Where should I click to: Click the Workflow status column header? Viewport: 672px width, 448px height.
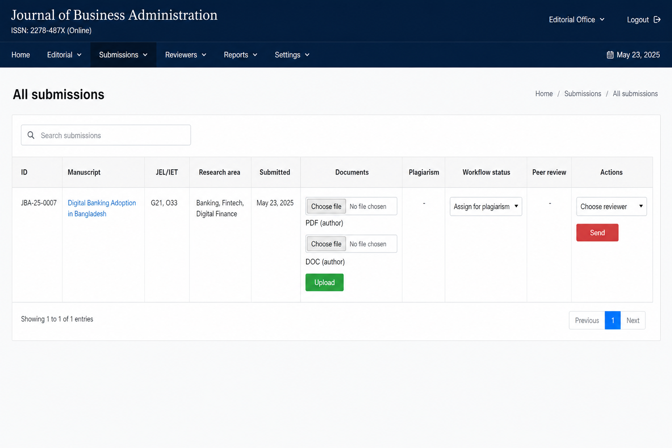coord(486,172)
